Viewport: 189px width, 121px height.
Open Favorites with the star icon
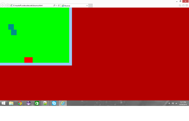[183, 5]
